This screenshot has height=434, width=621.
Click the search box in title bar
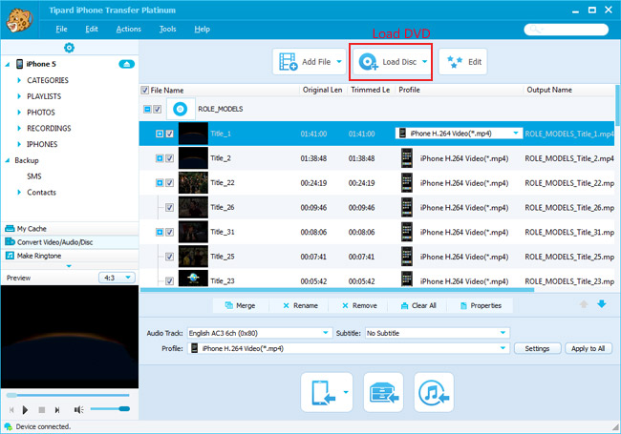click(x=566, y=30)
